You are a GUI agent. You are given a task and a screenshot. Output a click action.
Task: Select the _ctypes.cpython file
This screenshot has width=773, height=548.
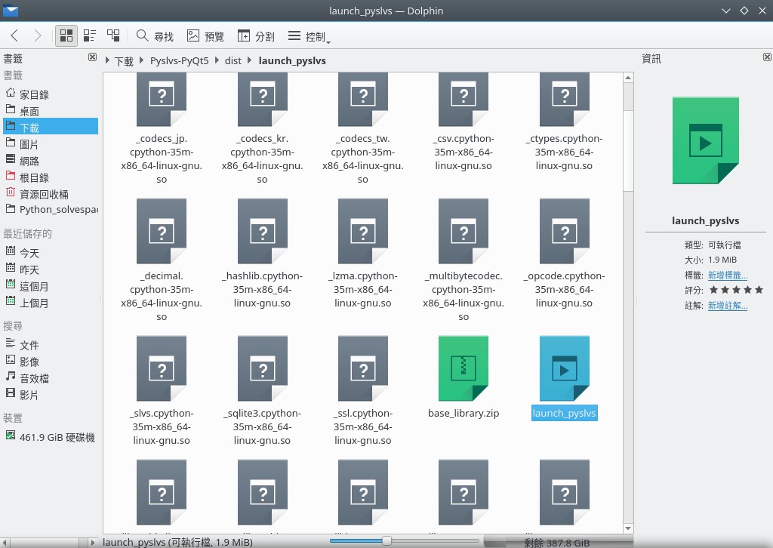(x=565, y=122)
